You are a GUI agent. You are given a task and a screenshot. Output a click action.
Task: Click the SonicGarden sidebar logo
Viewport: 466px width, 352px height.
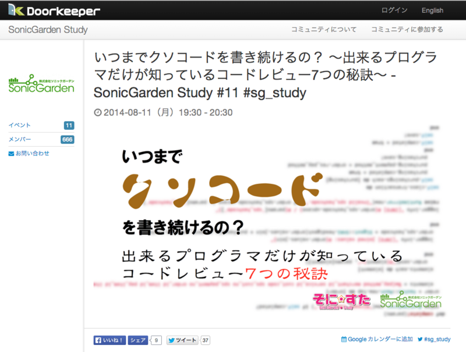click(41, 84)
